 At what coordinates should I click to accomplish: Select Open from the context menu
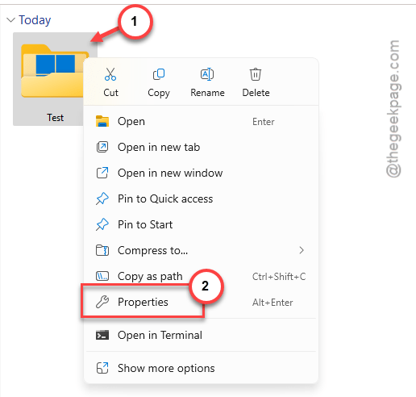tap(201, 121)
